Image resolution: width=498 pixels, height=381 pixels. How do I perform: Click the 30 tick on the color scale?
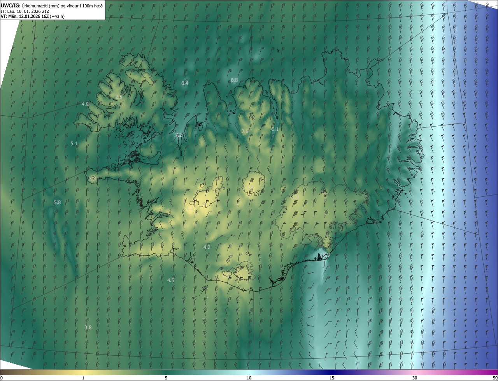pos(415,378)
